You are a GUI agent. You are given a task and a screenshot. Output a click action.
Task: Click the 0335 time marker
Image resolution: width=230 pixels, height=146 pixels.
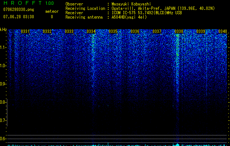tap(113, 31)
